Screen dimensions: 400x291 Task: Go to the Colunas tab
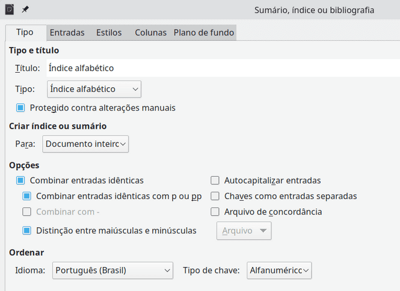click(150, 32)
